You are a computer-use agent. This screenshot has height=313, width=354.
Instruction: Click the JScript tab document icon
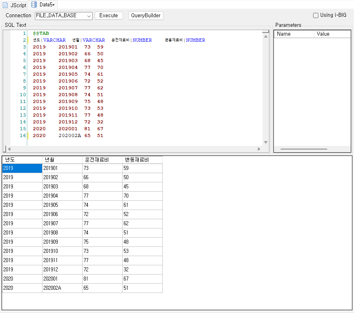pyautogui.click(x=5, y=5)
